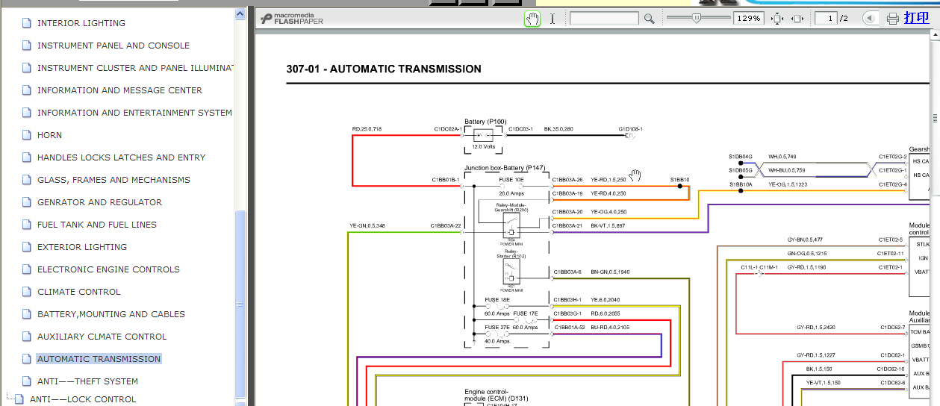
Task: Open INFORMATION AND ENTERTAINMENT SYSTEM entry
Action: (x=134, y=113)
